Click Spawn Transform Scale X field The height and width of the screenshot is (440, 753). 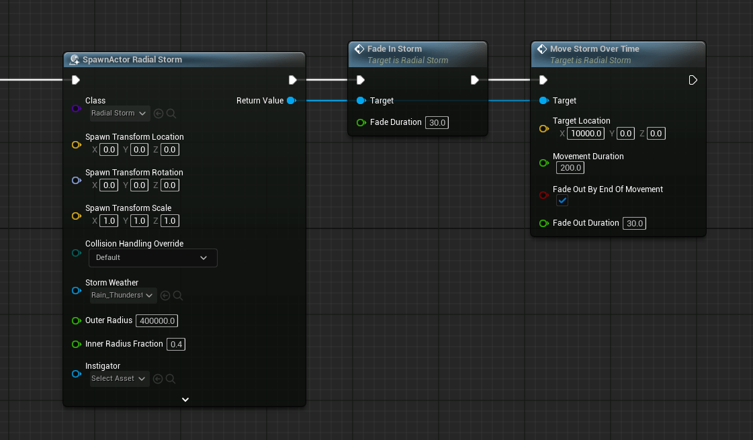click(109, 220)
